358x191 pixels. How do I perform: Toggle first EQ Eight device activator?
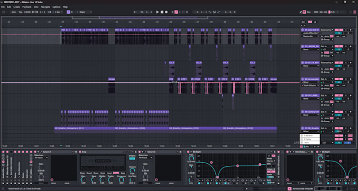pyautogui.click(x=188, y=152)
